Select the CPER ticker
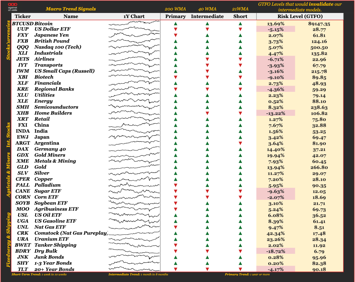Screen dimensions: 355x282 click(22, 179)
